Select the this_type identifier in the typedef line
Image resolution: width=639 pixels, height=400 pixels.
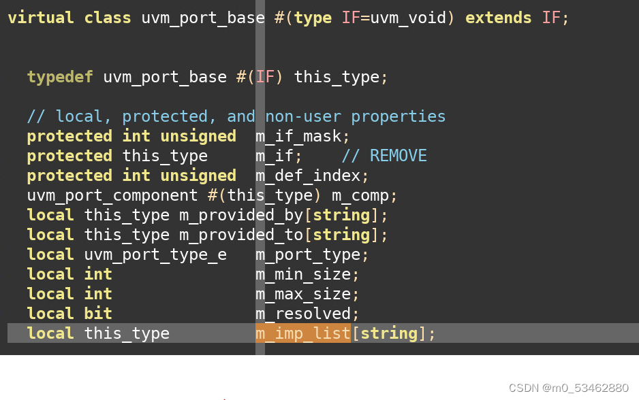click(337, 77)
